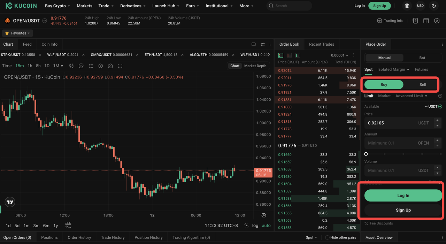Image resolution: width=446 pixels, height=244 pixels.
Task: Click the green Log In button in order panel
Action: [403, 196]
